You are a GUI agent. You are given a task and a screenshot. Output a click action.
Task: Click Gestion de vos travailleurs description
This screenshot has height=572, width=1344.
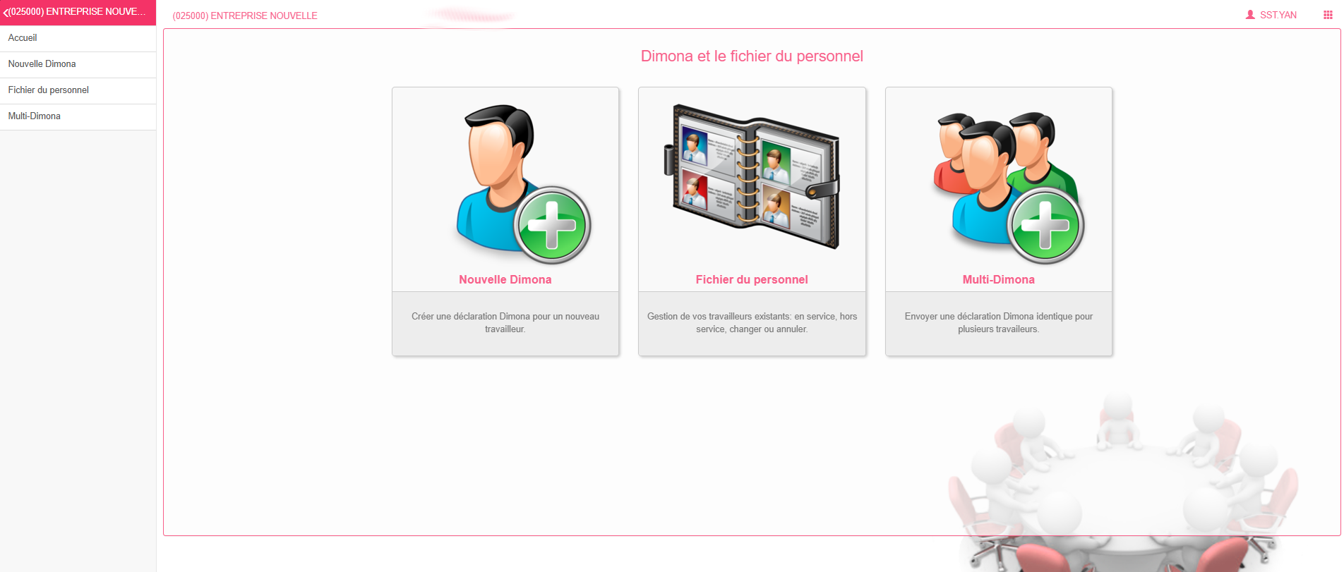752,322
